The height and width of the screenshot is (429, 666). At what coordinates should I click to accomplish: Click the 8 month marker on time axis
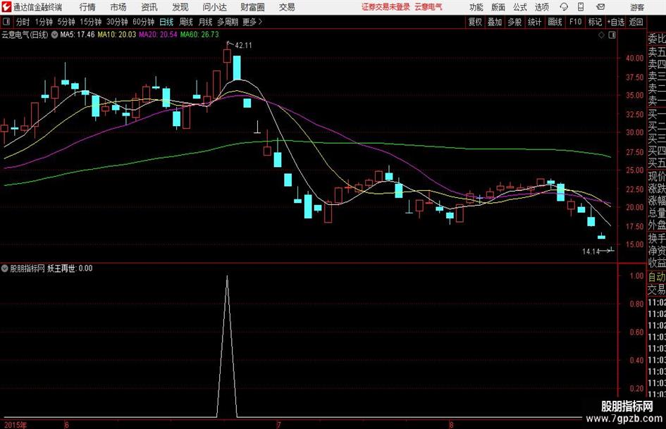tap(452, 425)
